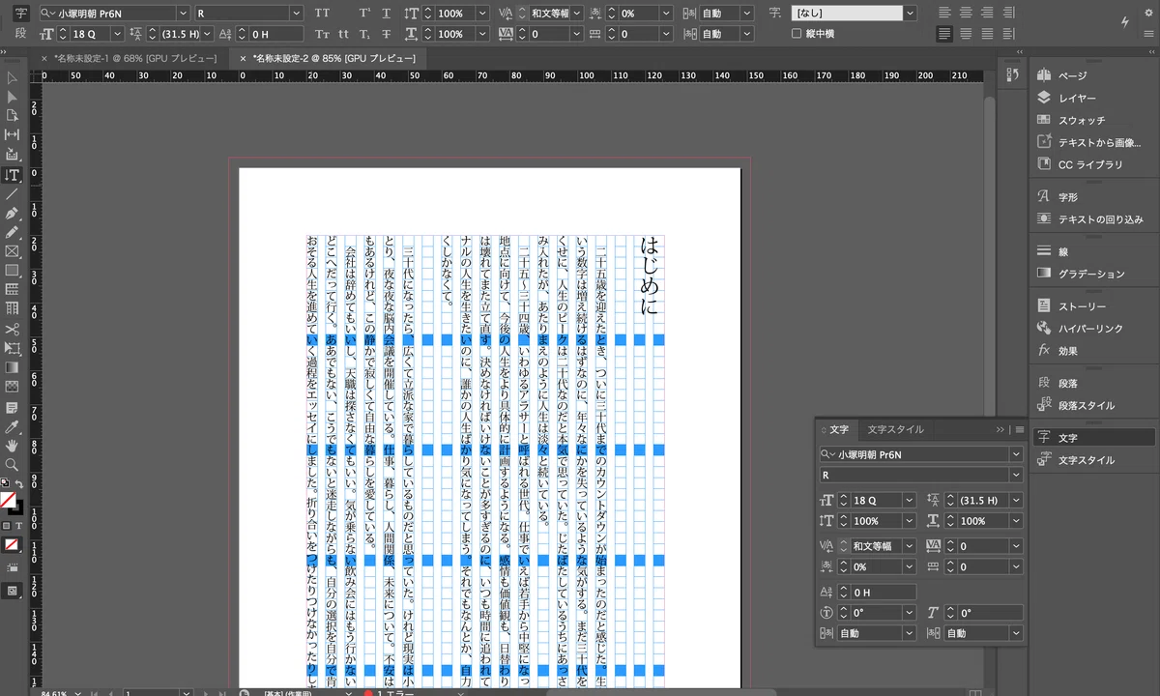
Task: Open font style R dropdown in 文字 panel
Action: click(x=1016, y=475)
